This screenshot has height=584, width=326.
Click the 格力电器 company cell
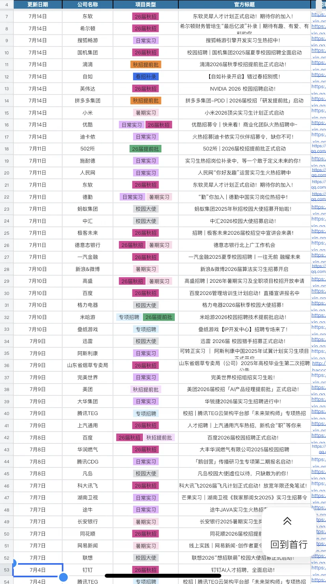pos(88,305)
